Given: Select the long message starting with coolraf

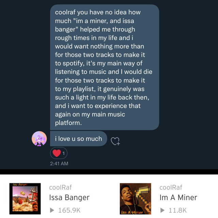Looking at the screenshot, I should (104, 67).
